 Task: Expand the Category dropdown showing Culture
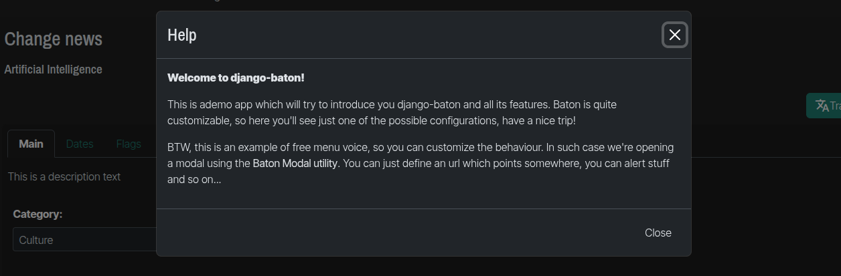[84, 240]
